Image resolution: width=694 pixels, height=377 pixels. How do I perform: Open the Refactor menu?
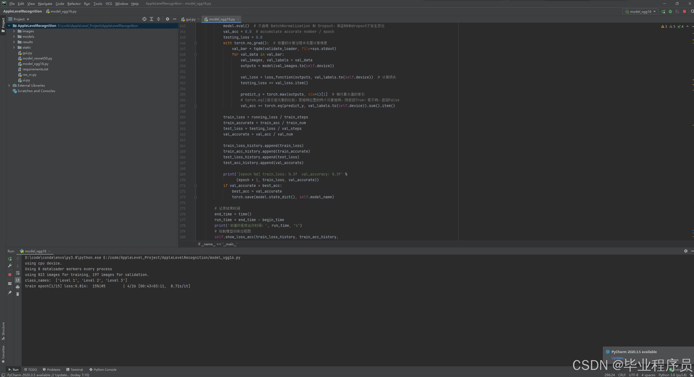coord(74,4)
